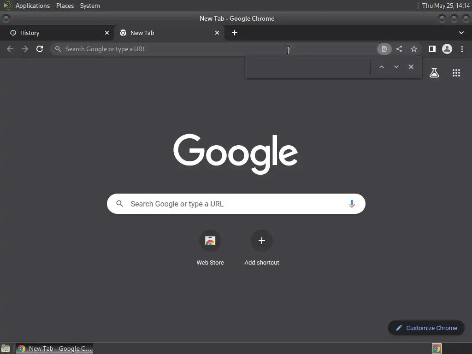Open Chrome's three-dot menu
The width and height of the screenshot is (472, 354).
pyautogui.click(x=462, y=49)
